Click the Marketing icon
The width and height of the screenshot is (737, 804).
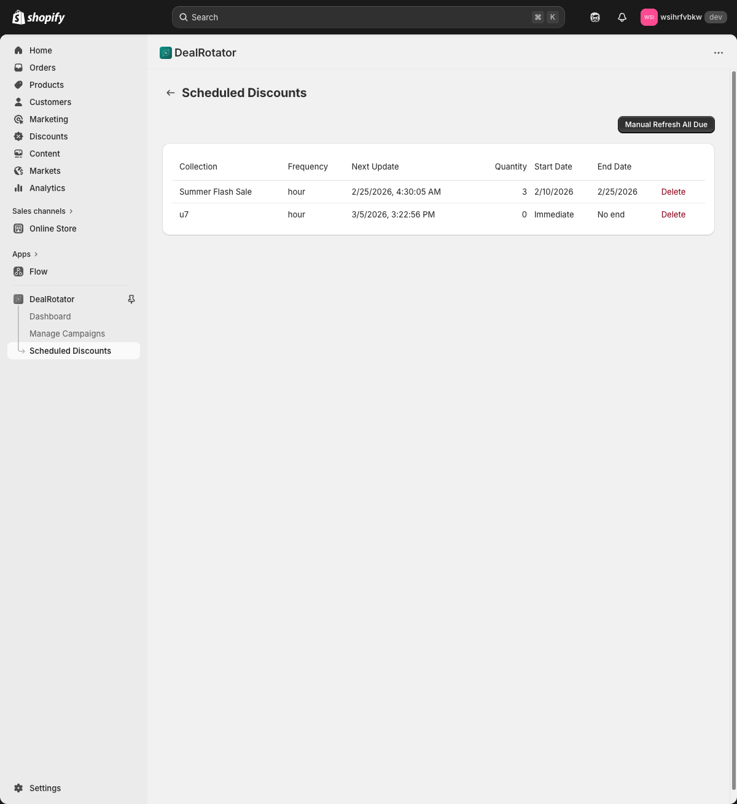[18, 119]
